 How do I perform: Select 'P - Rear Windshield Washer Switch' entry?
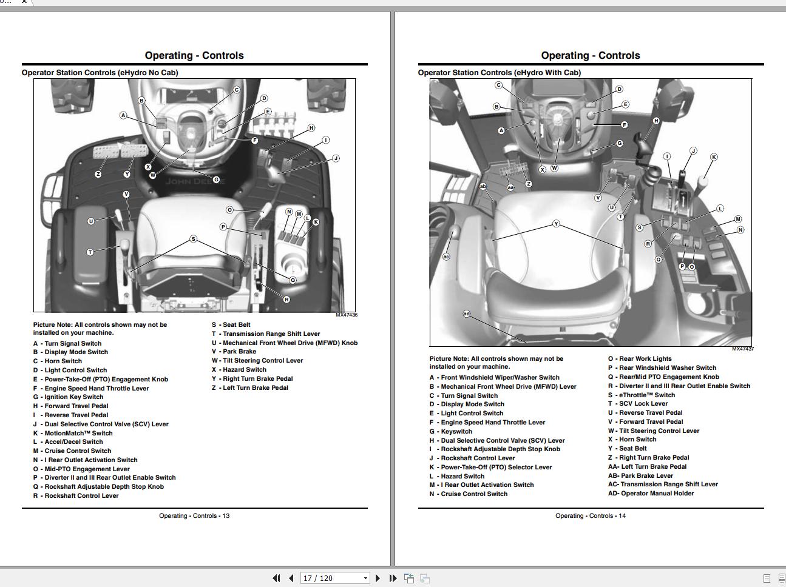pyautogui.click(x=662, y=368)
